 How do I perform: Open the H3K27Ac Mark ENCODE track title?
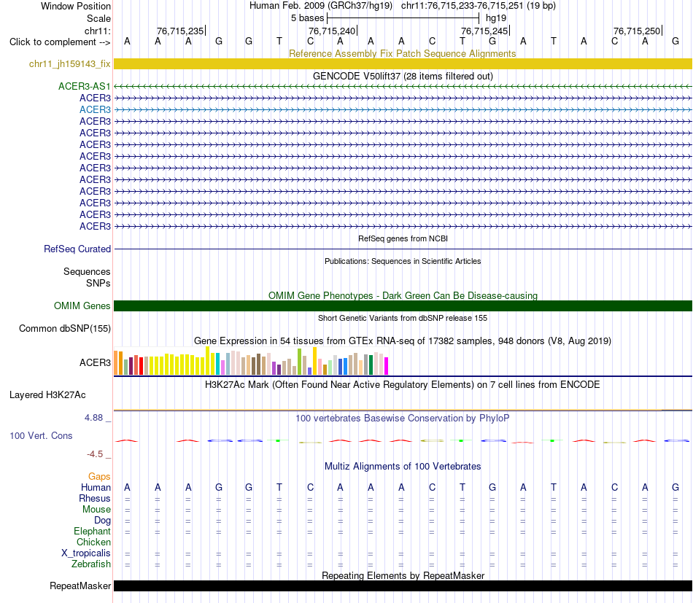403,385
